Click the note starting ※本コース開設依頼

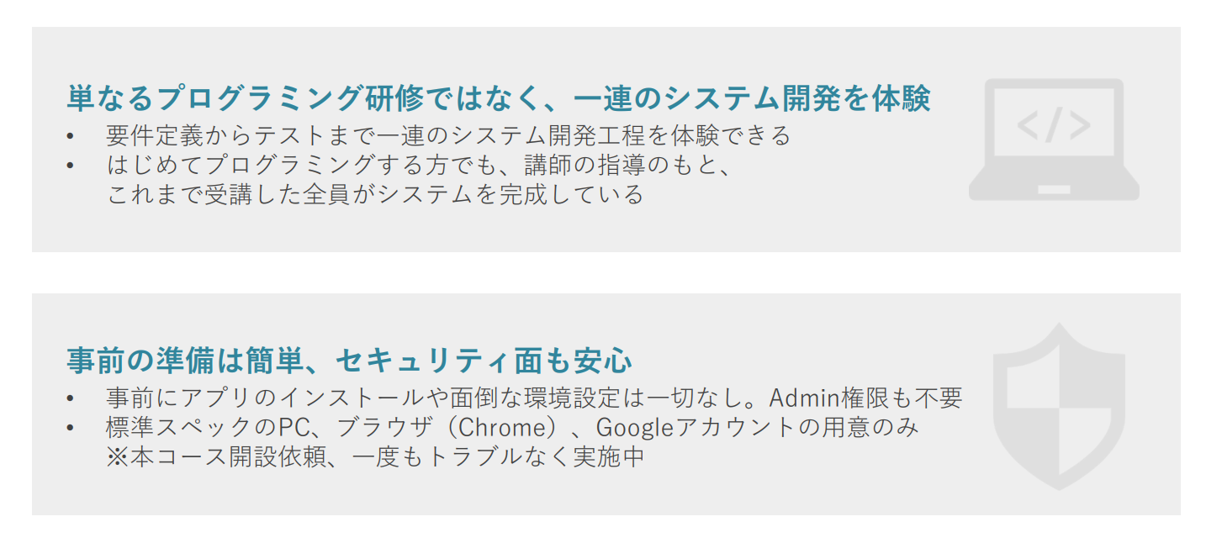(375, 458)
